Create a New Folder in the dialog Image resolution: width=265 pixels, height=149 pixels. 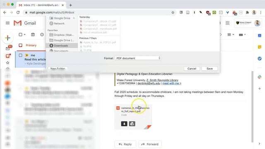[58, 68]
